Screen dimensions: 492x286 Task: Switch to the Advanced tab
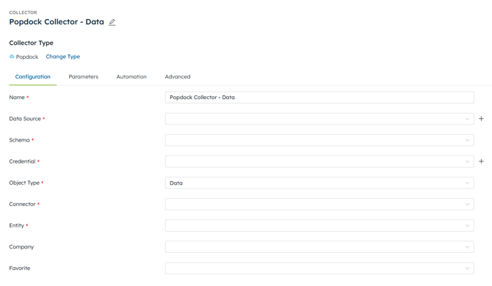(x=178, y=77)
